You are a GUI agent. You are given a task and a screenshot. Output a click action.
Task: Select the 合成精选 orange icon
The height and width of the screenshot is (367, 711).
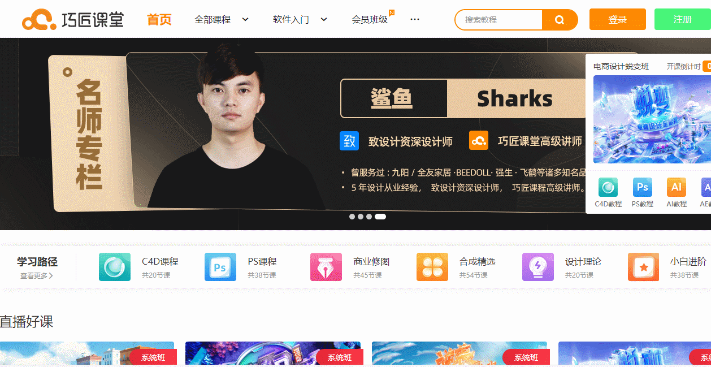(x=432, y=267)
